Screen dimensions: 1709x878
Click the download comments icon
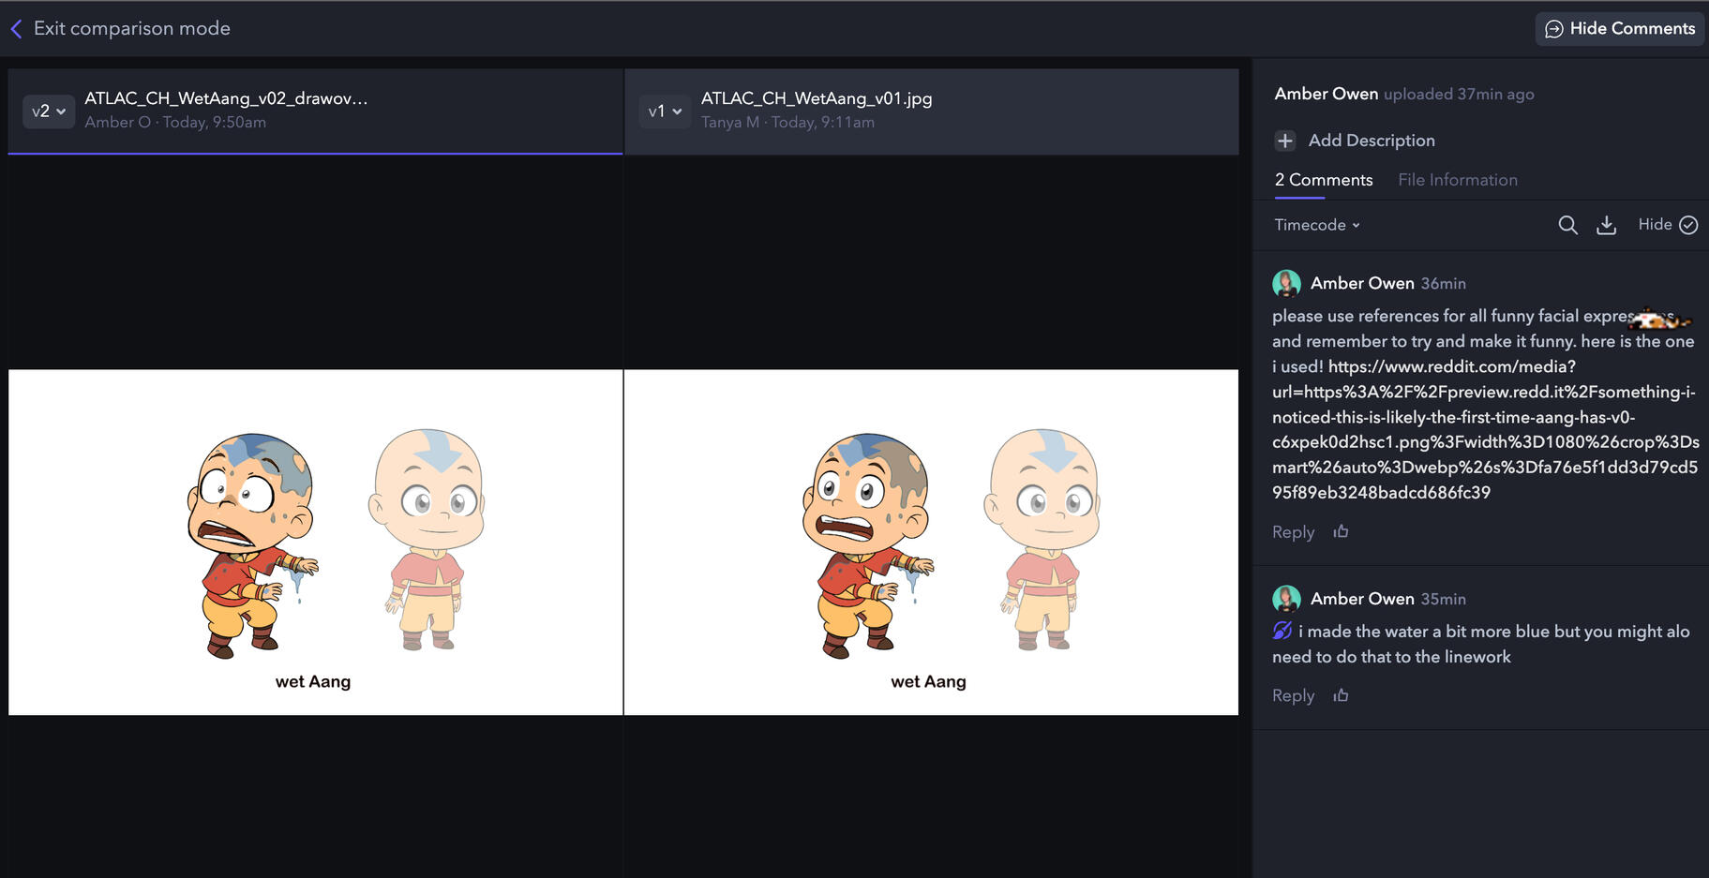(1606, 225)
